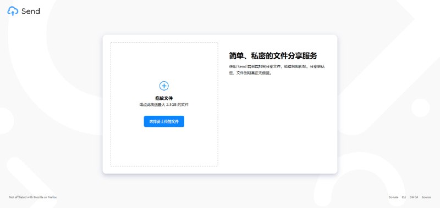This screenshot has height=208, width=440.
Task: Click the description paragraph starting 使用 Send
Action: (277, 70)
